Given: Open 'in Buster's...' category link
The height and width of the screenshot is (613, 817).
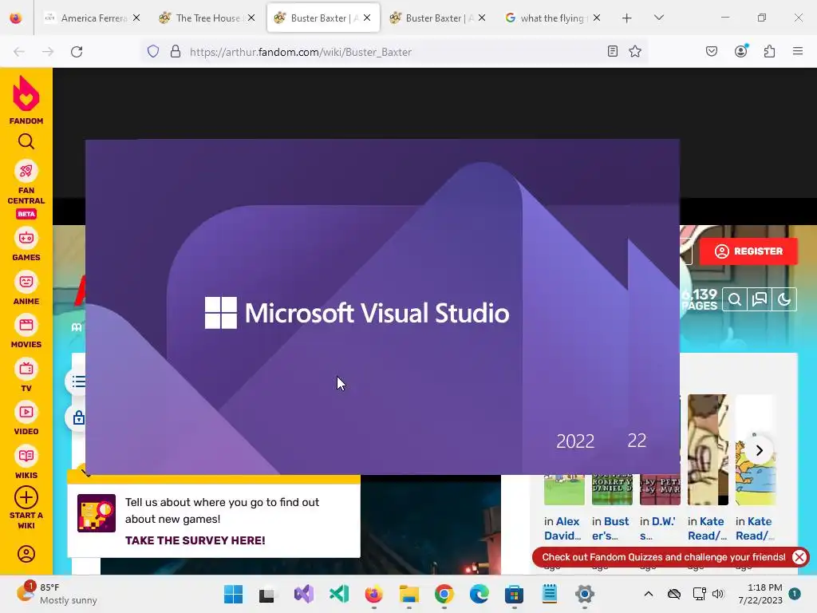Looking at the screenshot, I should (610, 528).
